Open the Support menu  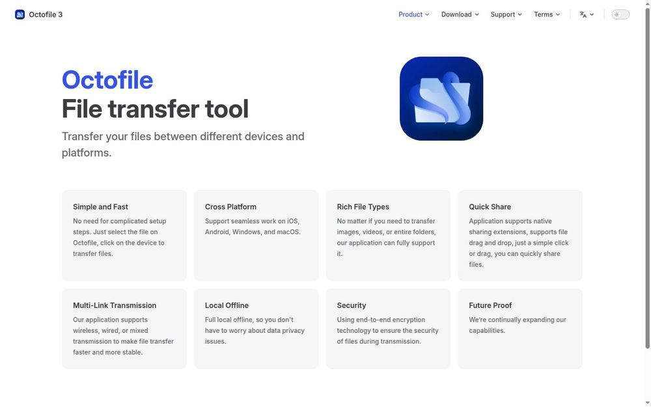click(x=506, y=14)
